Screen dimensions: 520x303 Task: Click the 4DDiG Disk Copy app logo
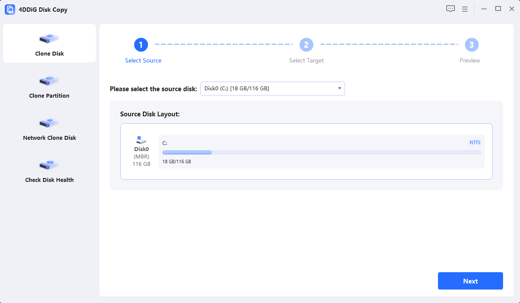(x=10, y=10)
